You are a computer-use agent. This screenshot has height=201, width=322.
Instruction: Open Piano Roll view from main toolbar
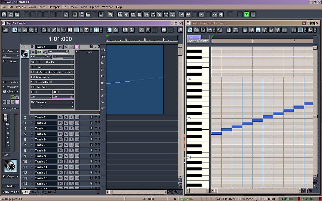point(75,14)
